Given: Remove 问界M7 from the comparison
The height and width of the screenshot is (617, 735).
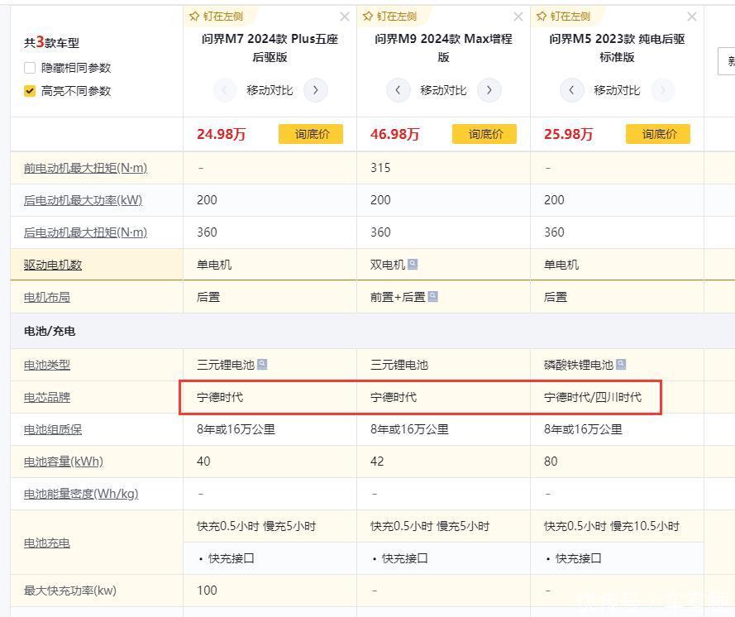Looking at the screenshot, I should click(345, 17).
